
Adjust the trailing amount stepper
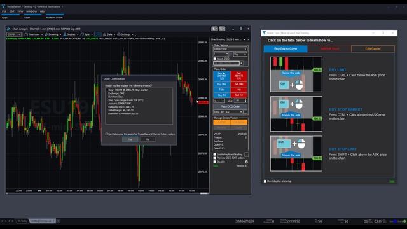[245, 101]
